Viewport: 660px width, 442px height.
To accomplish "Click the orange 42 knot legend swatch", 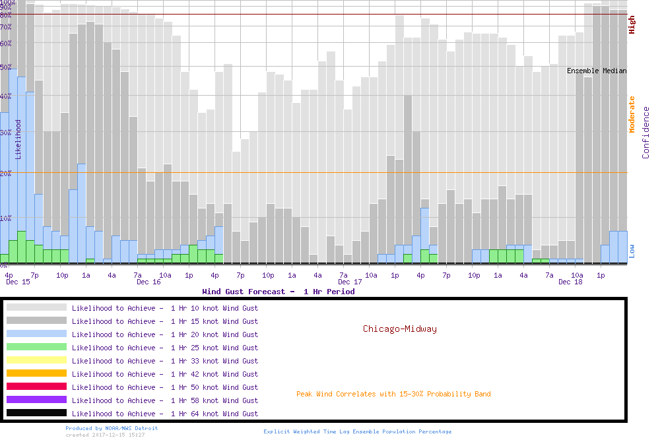I will pos(36,373).
